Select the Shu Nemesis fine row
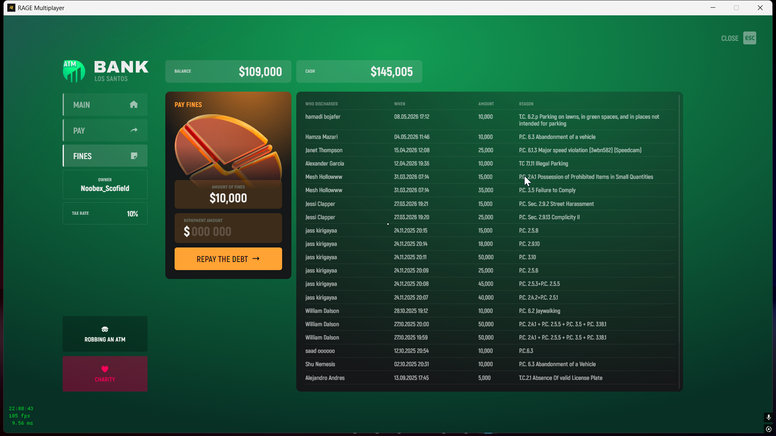The height and width of the screenshot is (436, 776). (x=490, y=364)
